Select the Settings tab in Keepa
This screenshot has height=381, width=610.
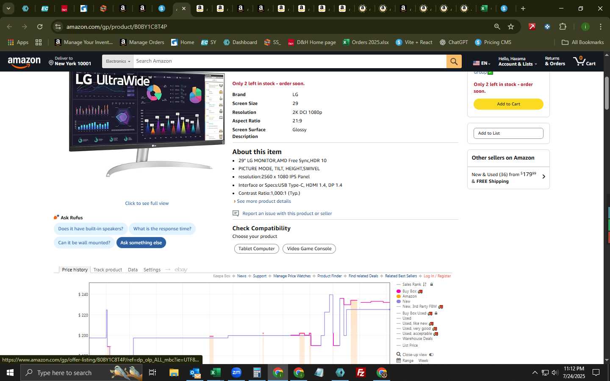click(152, 270)
